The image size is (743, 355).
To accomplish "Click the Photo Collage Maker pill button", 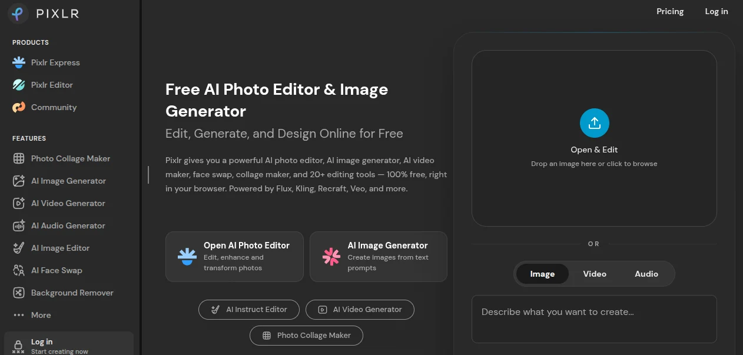I will [306, 336].
